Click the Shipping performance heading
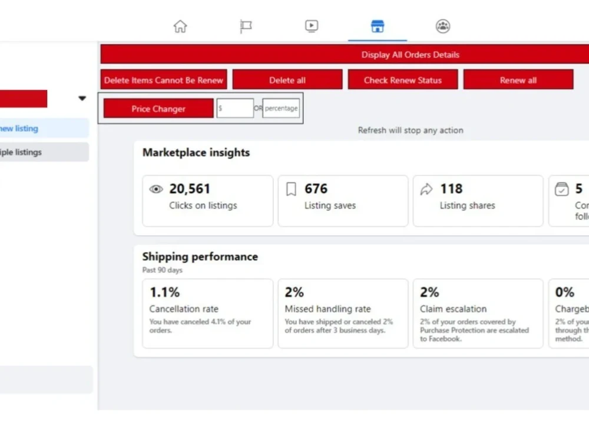Screen dimensions: 589x441 (x=200, y=256)
